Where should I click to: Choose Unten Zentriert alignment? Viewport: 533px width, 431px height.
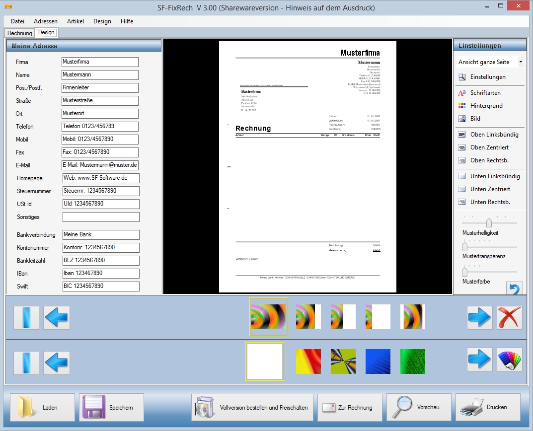tap(484, 189)
